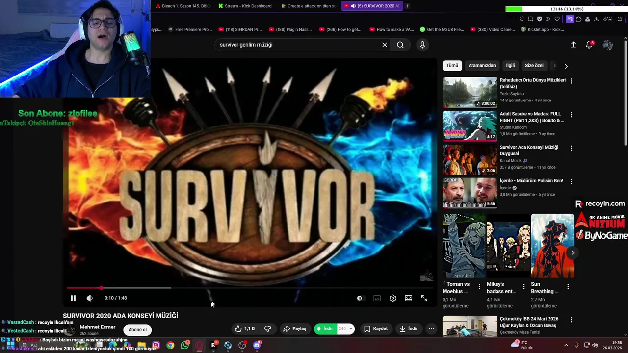
Task: Open options for 'Rahatlatıcı Orta Dünya Müzikleri' video
Action: pos(571,81)
